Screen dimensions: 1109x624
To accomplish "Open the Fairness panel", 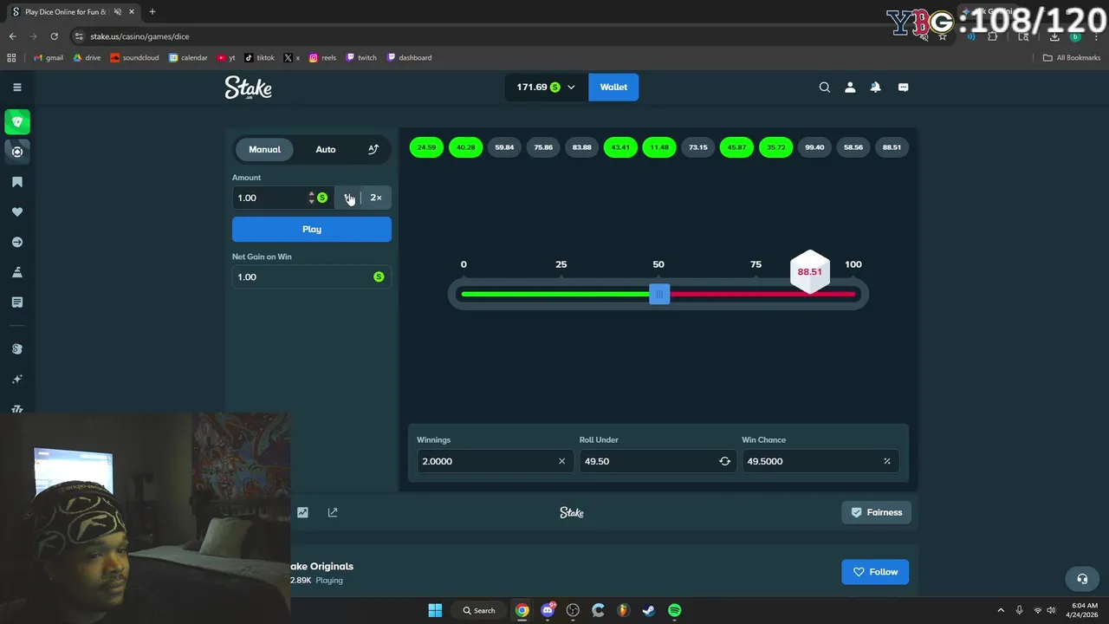I will 876,512.
